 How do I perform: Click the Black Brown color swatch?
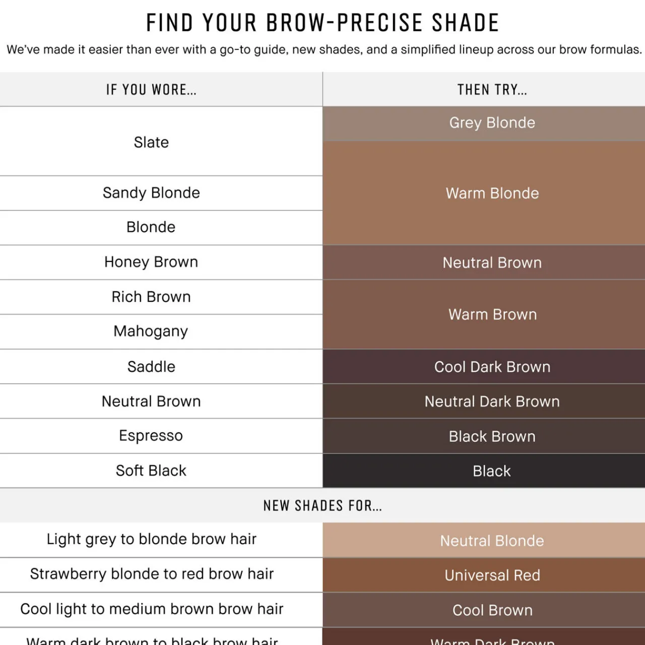point(492,436)
